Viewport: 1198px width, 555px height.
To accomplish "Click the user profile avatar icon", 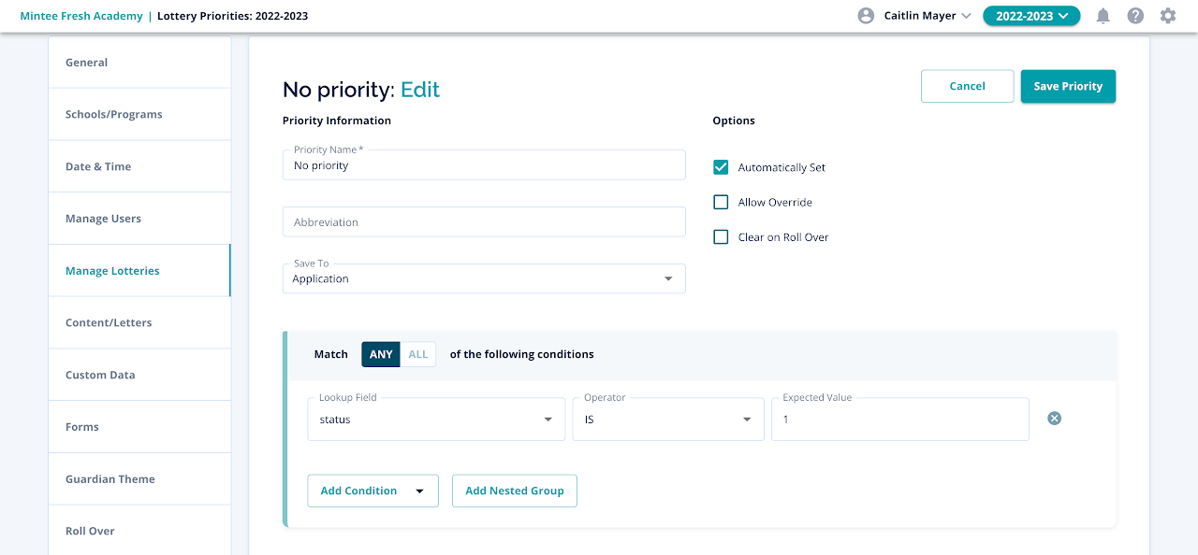I will point(866,16).
